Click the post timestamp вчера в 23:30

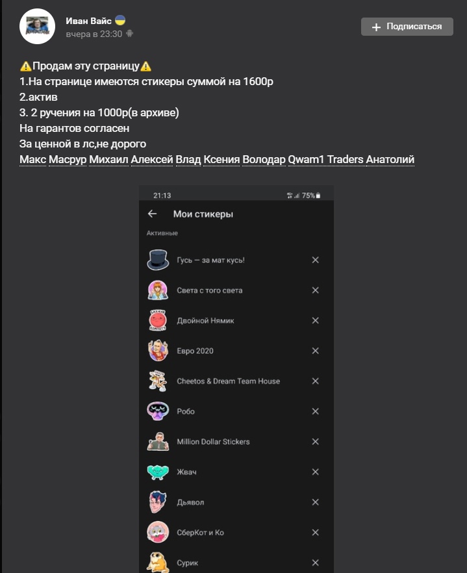point(94,34)
